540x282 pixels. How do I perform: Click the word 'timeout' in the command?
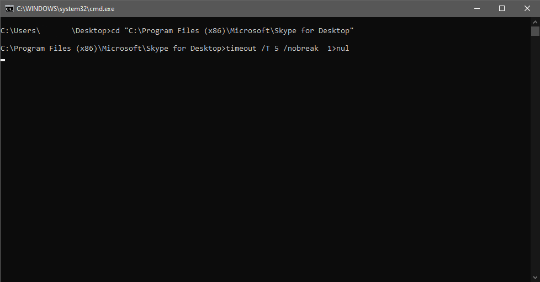(241, 49)
